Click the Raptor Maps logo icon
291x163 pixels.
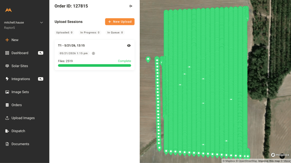coord(8,10)
